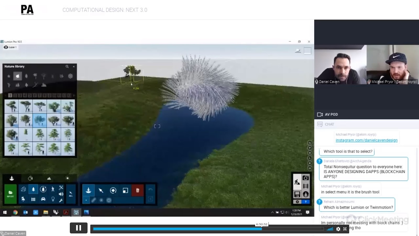Activate the Place object tool
The image size is (419, 236).
[x=88, y=190]
